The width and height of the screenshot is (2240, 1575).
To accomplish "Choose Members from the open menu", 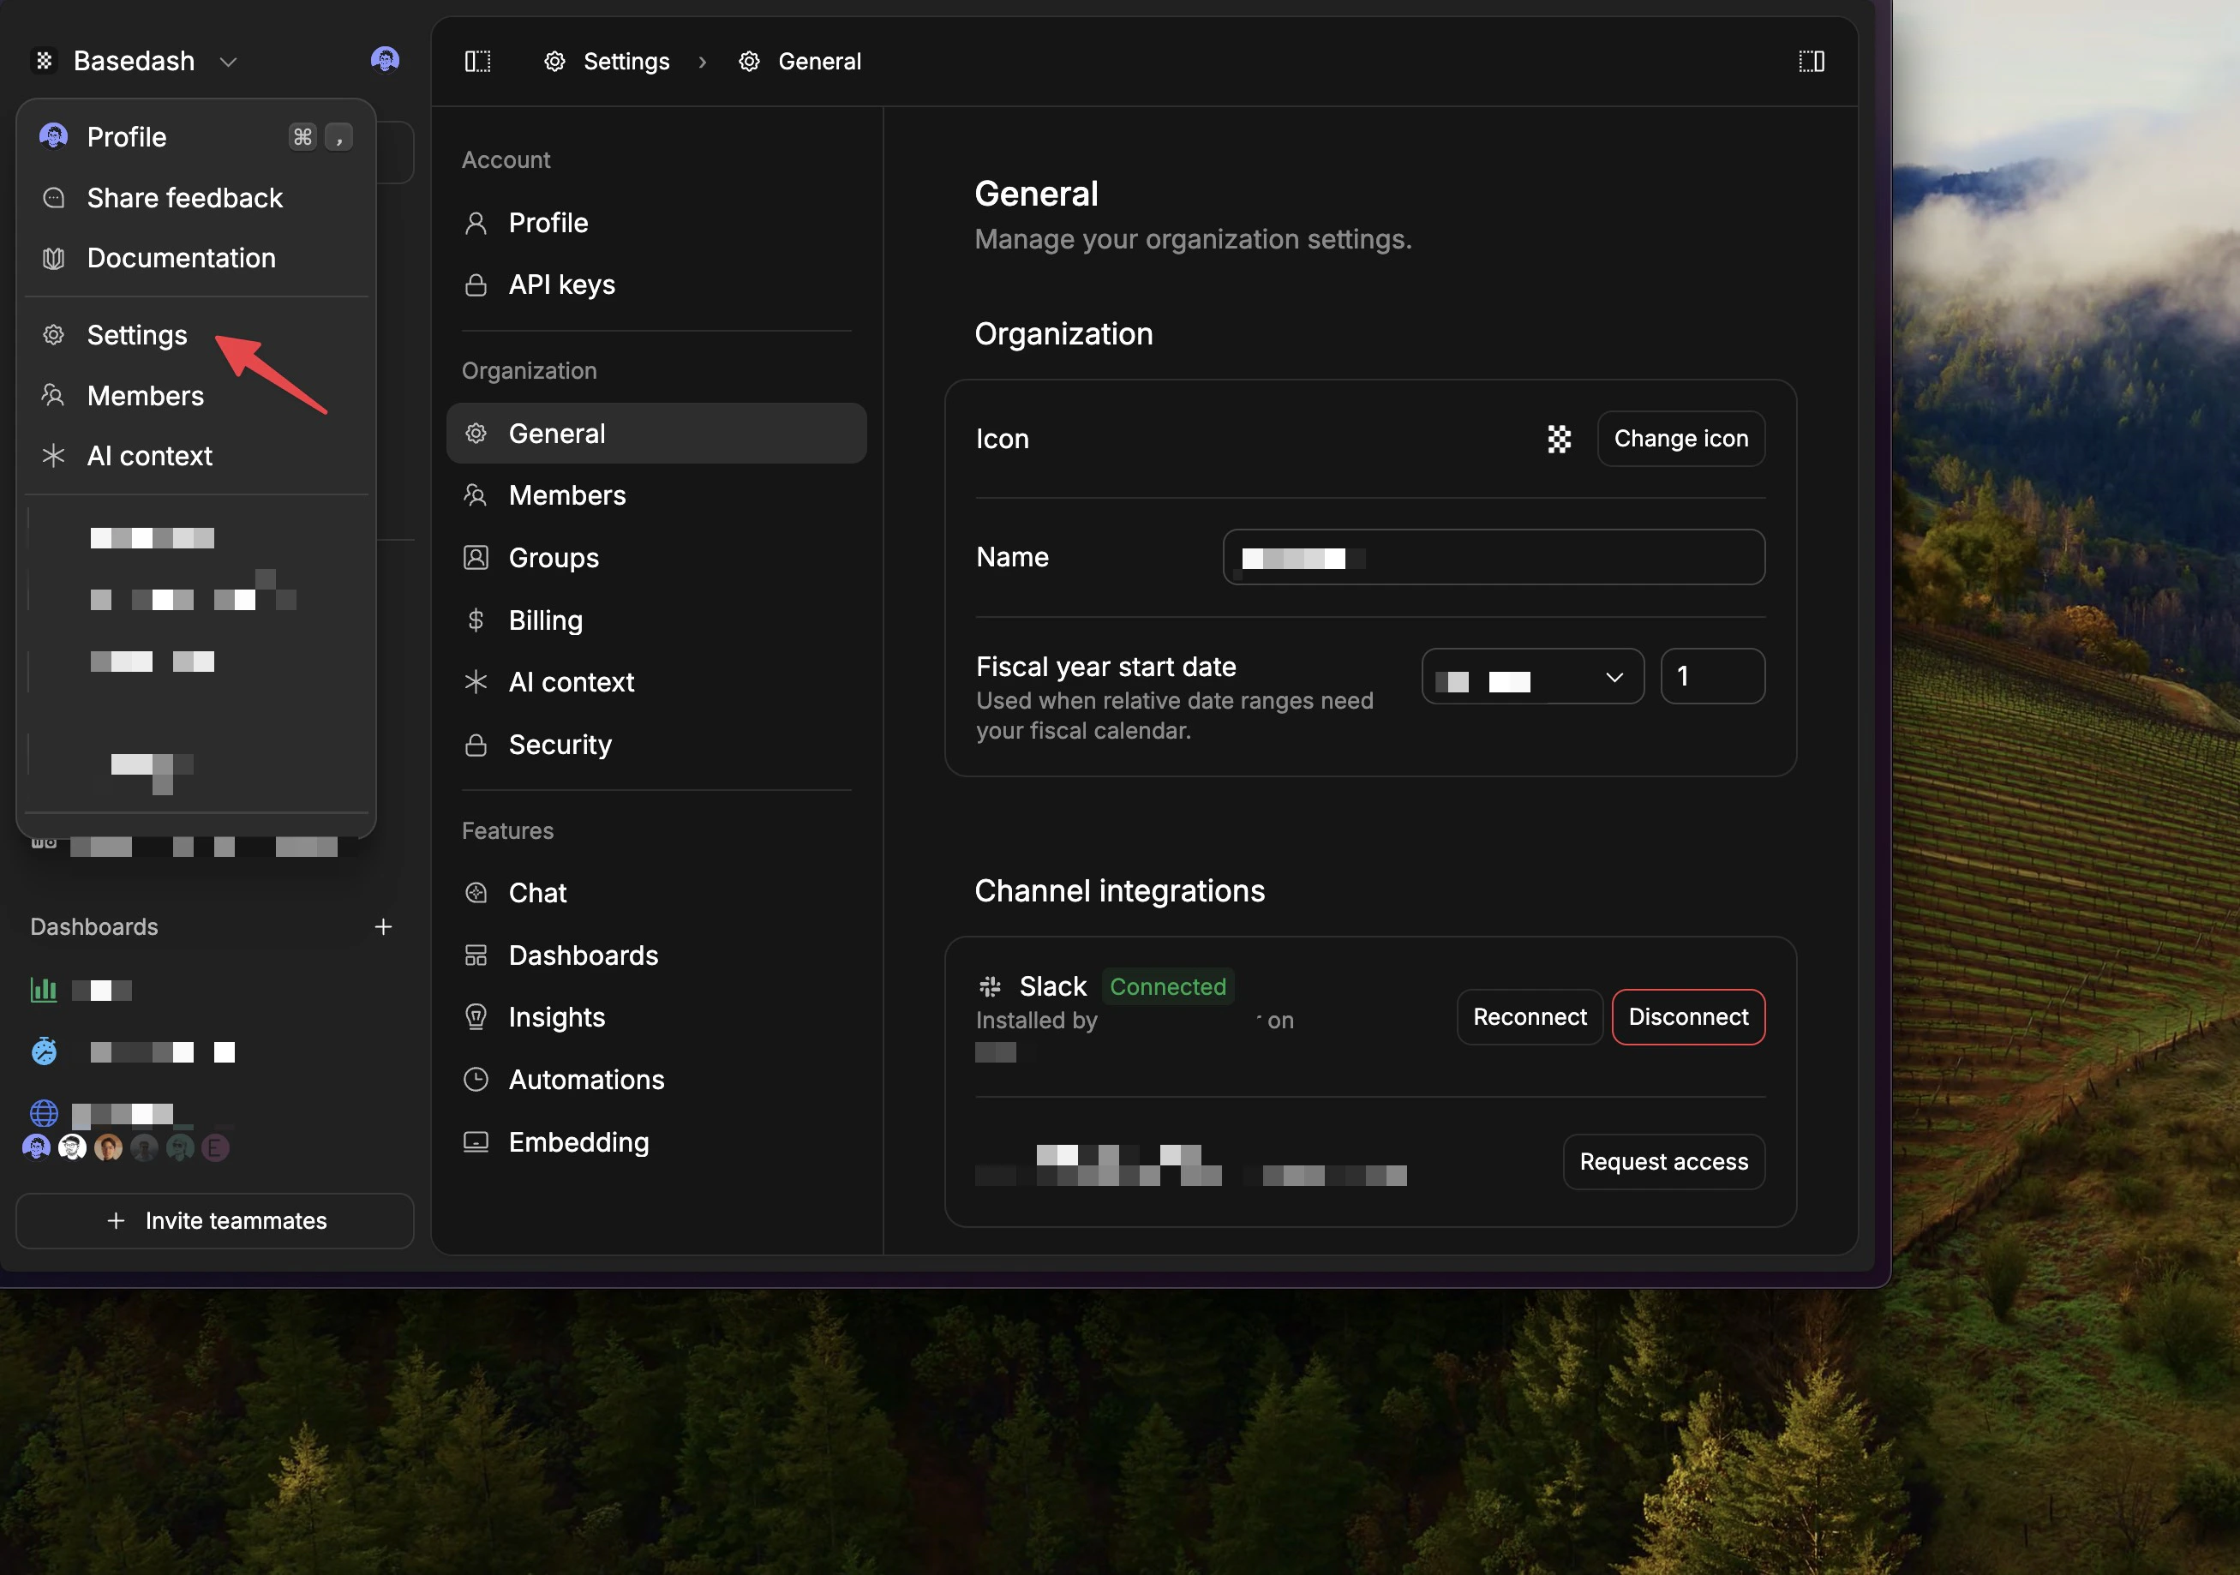I will pos(146,395).
